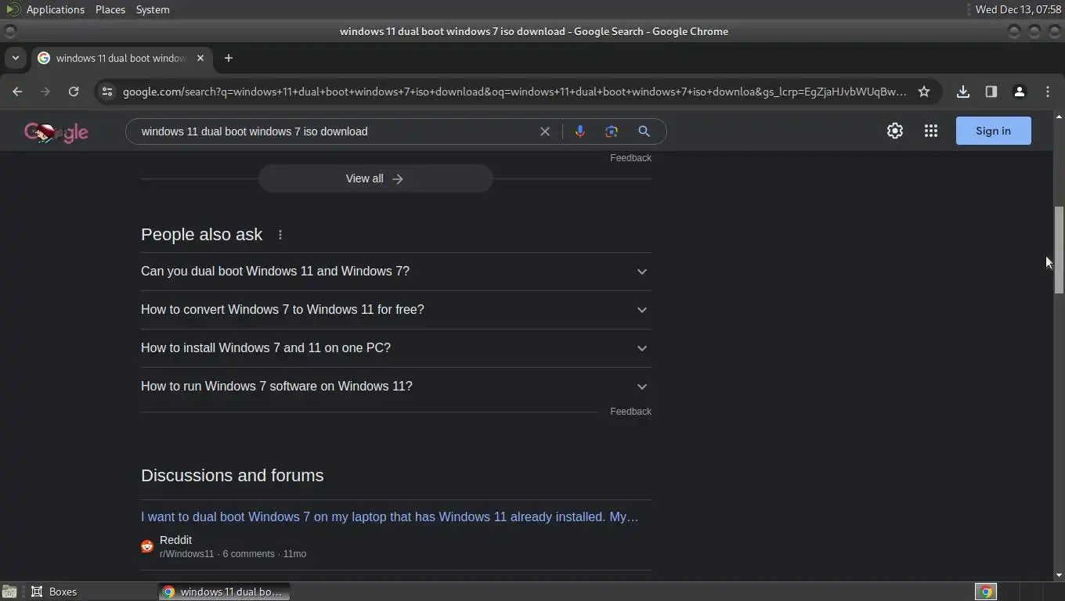Expand How to install Windows 7 and 11 question
Screen dimensions: 1065x601
tap(395, 348)
